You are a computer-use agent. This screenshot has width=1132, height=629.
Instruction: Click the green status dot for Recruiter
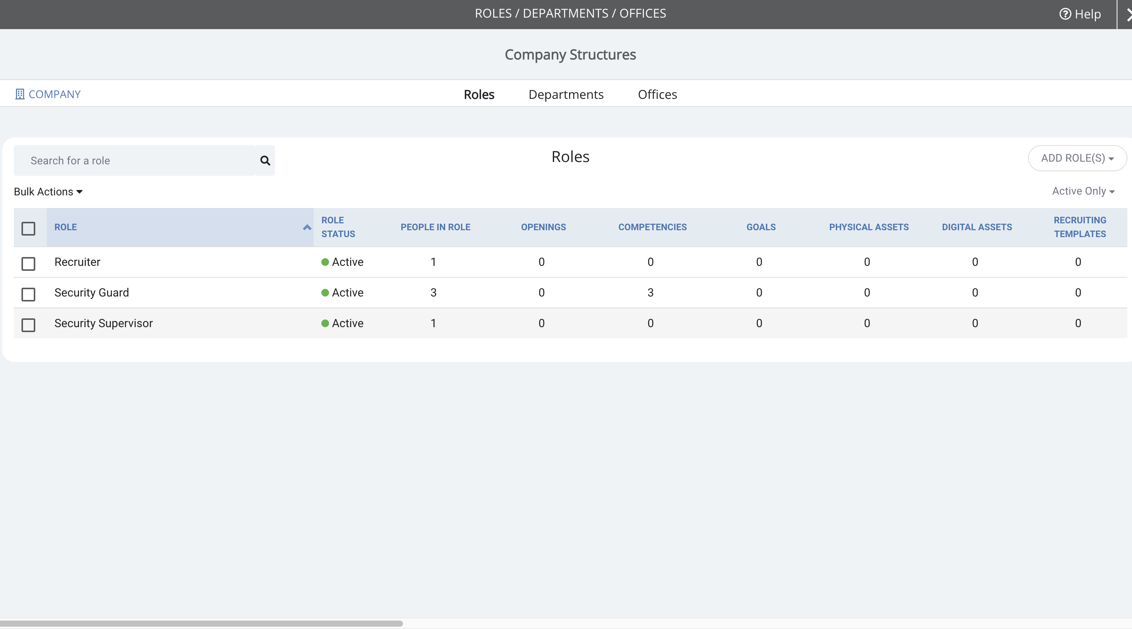point(325,262)
